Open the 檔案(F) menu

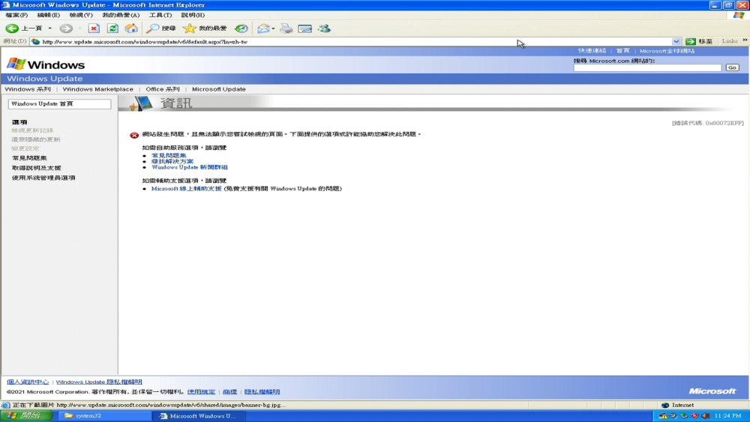coord(16,15)
